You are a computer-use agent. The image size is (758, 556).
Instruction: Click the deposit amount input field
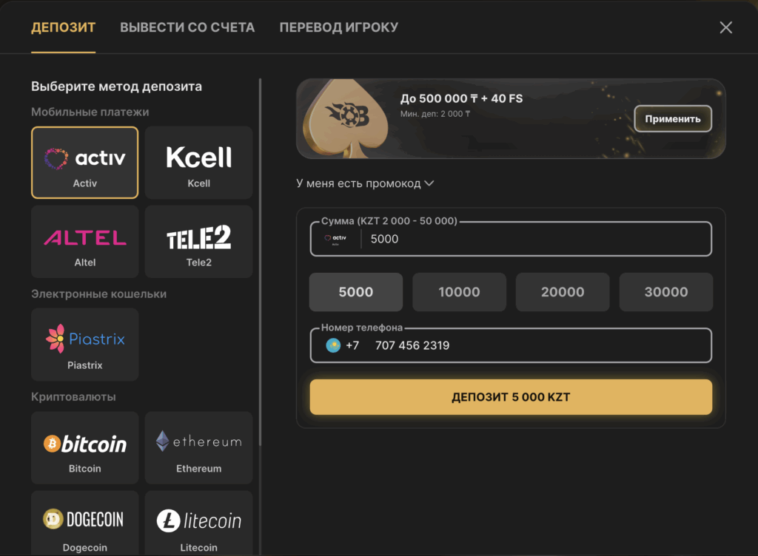(x=533, y=239)
